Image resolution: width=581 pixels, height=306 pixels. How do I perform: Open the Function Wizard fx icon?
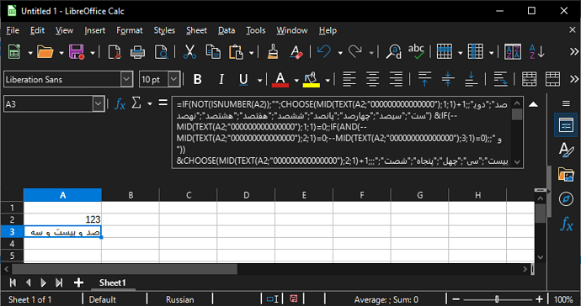(120, 104)
